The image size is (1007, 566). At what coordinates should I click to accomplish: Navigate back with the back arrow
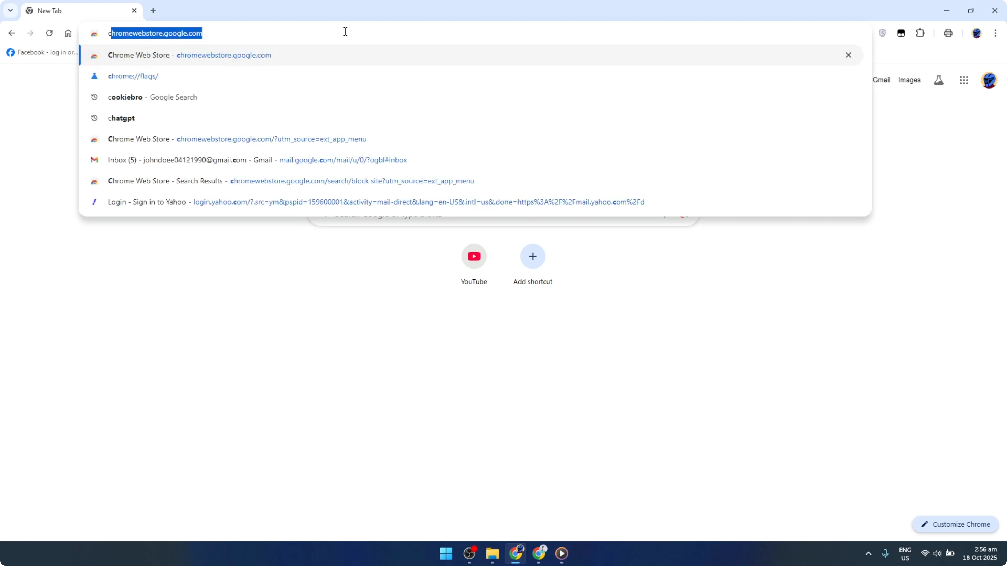11,33
